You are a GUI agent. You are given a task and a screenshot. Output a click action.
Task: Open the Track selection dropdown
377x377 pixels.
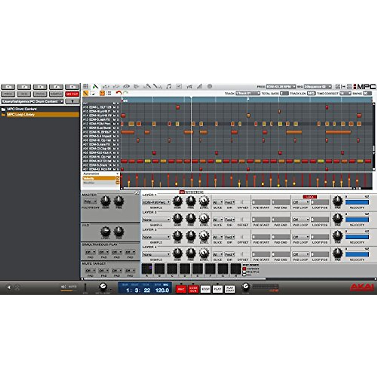tap(248, 93)
